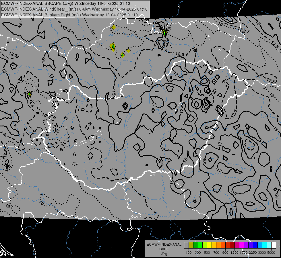This screenshot has width=281, height=258.
Task: Select the cyan swatch right of 3000
Action: pyautogui.click(x=265, y=245)
